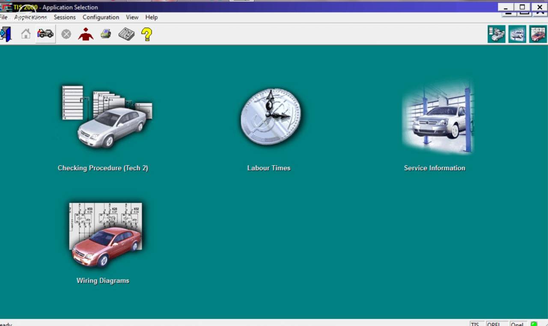
Task: Open the Labour Times clock picture
Action: (271, 117)
